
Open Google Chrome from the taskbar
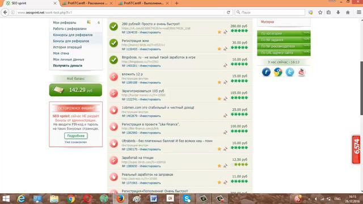(71, 199)
